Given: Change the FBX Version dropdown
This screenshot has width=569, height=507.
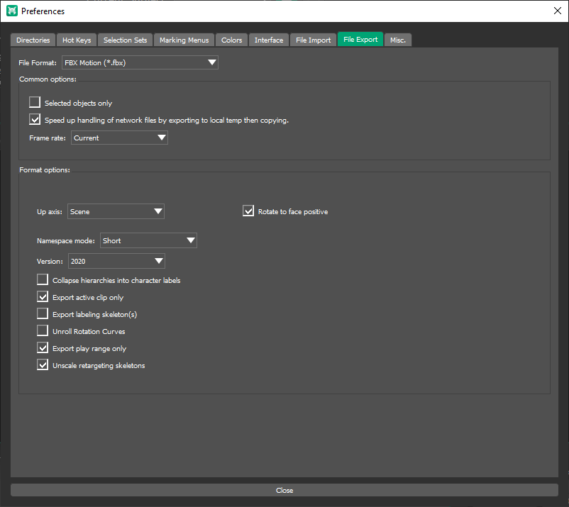Looking at the screenshot, I should (x=116, y=262).
